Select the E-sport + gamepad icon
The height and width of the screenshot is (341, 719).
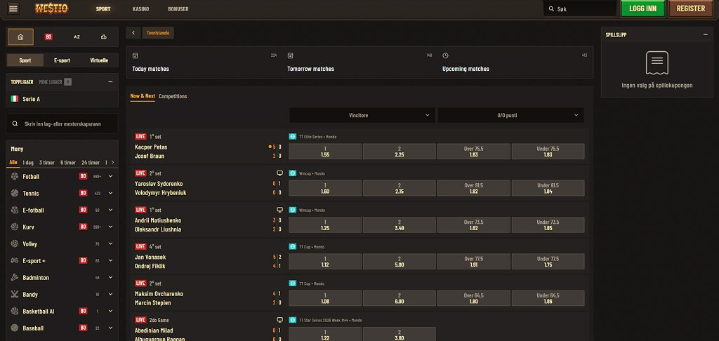coord(15,261)
